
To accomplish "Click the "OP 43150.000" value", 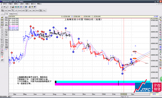I will point(13,19).
